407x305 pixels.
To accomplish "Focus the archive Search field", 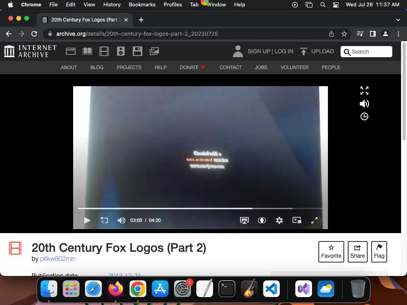I will coord(366,52).
